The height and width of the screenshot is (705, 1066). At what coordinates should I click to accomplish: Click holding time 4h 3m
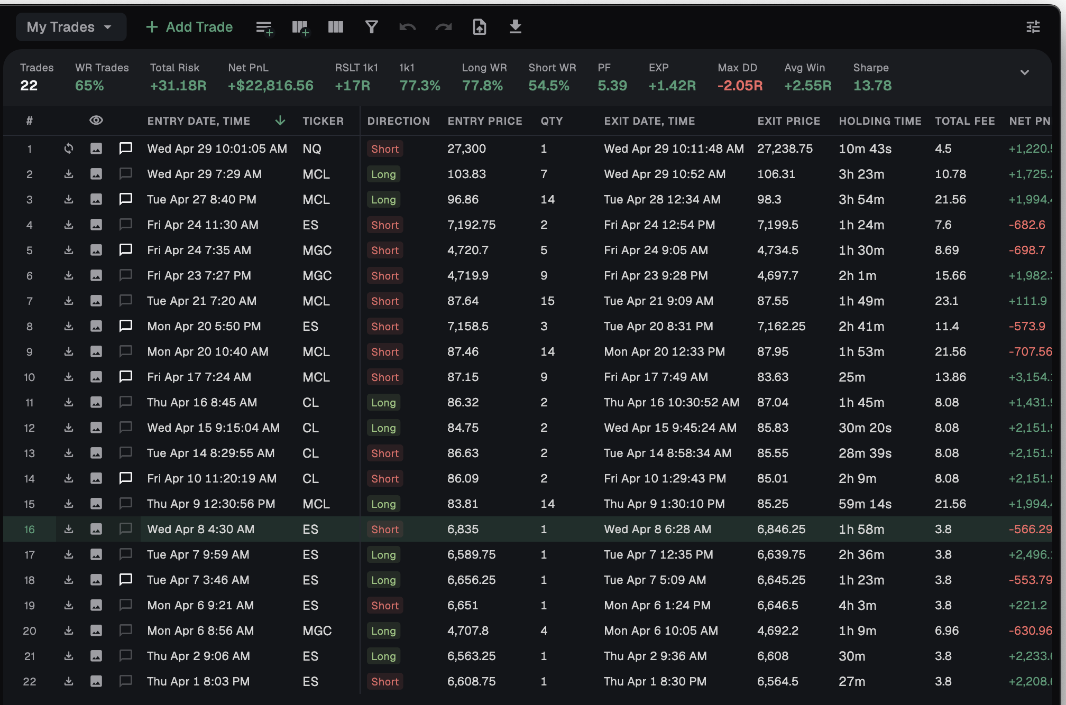tap(857, 605)
